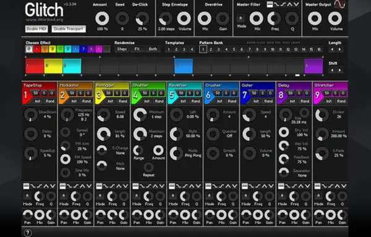Viewport: 371px width, 237px height.
Task: Set Delay filter to notch shape
Action: click(x=307, y=186)
